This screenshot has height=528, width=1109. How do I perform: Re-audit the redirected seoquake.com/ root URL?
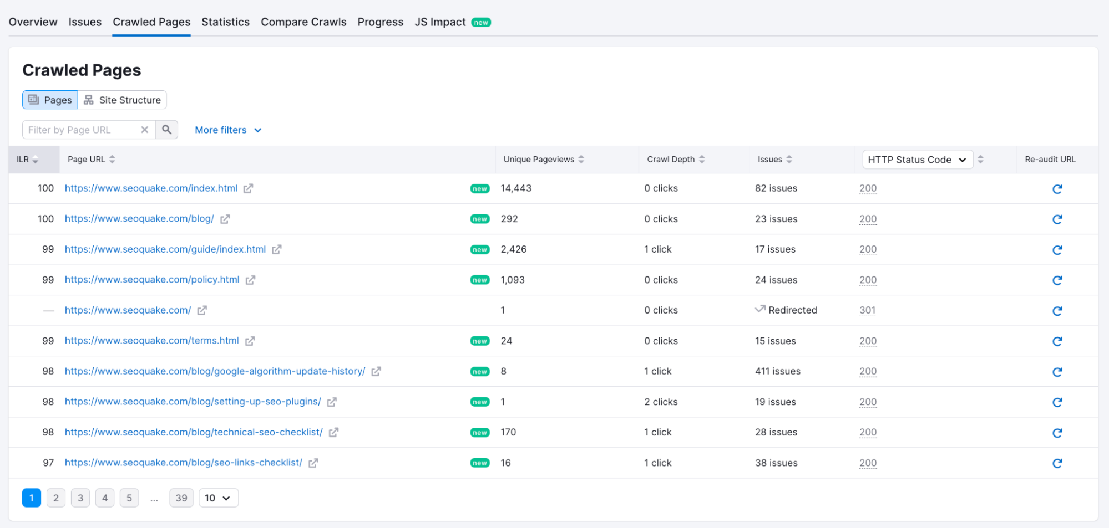[x=1057, y=311]
